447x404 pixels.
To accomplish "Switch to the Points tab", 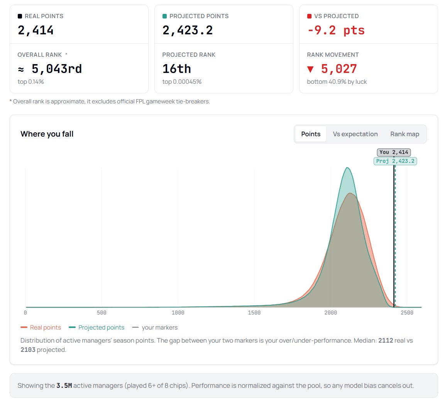I will point(310,134).
